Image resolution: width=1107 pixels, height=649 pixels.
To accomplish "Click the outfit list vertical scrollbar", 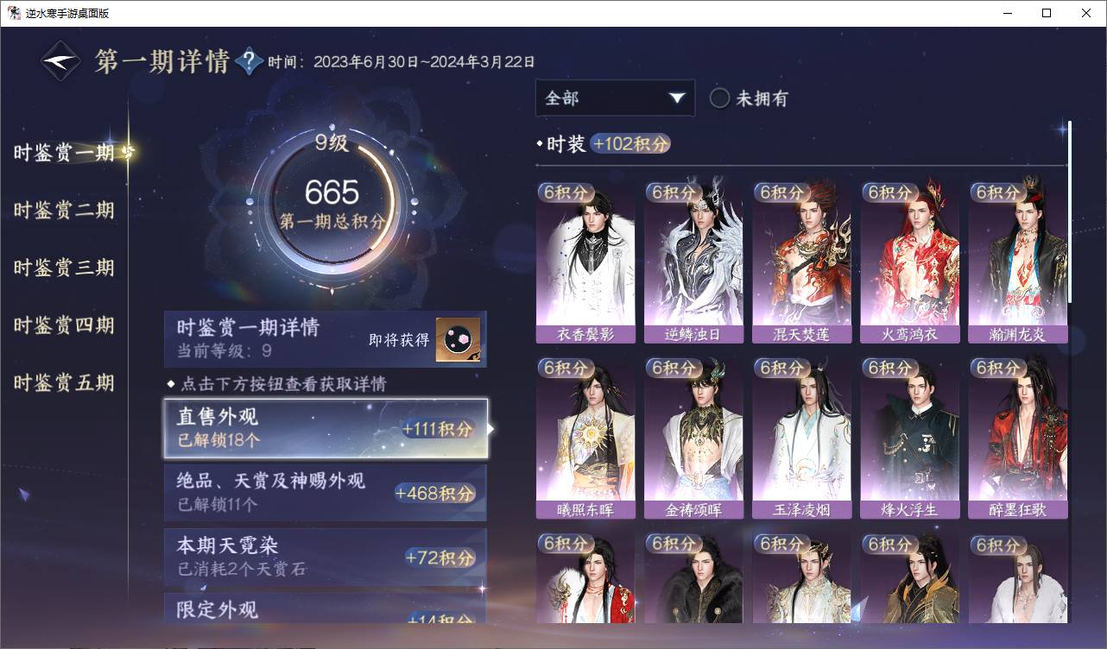I will point(1069,211).
